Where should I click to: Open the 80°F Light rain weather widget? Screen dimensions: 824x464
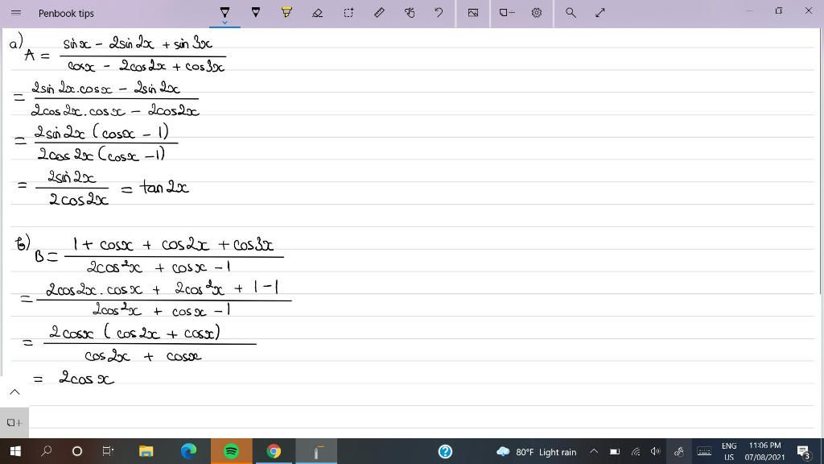pyautogui.click(x=537, y=452)
